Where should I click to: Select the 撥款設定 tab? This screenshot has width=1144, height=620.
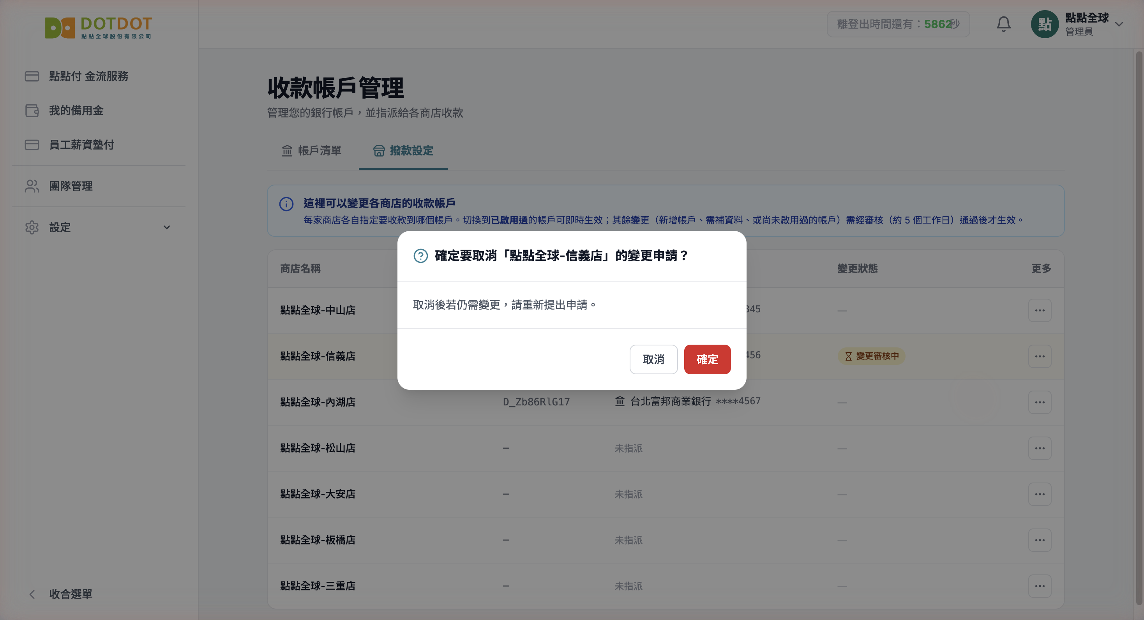pos(403,151)
